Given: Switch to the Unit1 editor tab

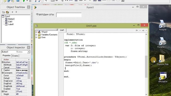Looking at the screenshot, I should point(62,30).
